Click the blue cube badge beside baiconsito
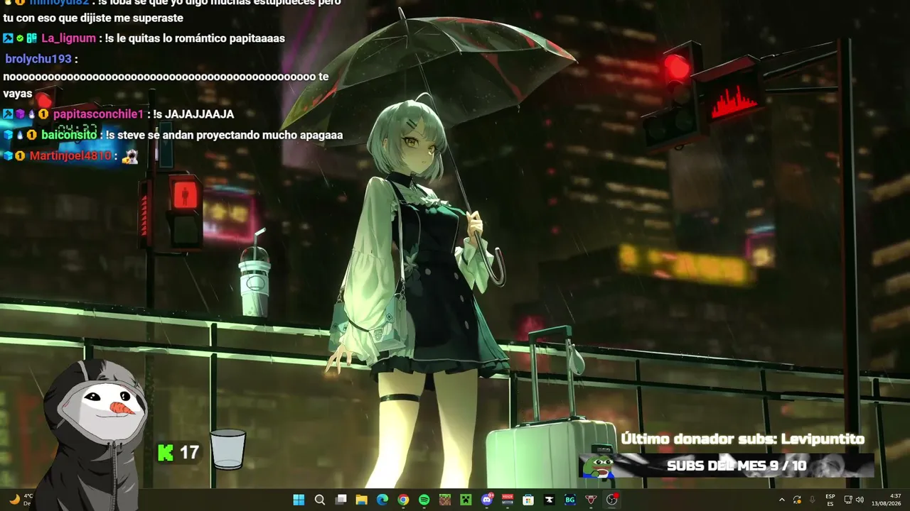Viewport: 910px width, 511px height. (x=8, y=135)
